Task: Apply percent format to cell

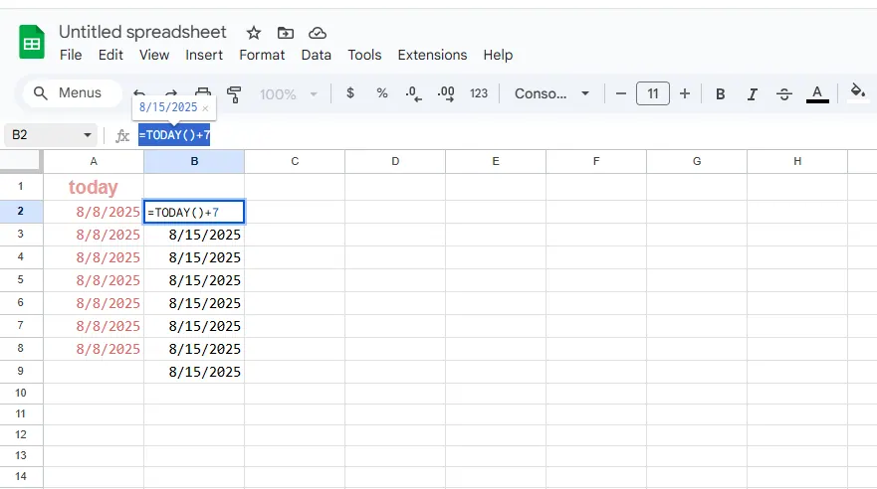Action: [382, 93]
